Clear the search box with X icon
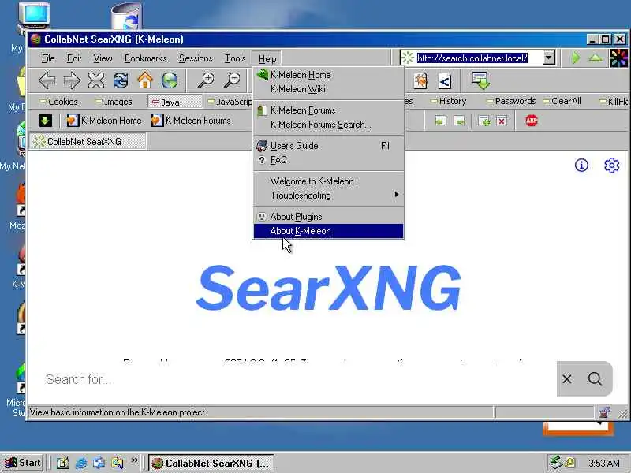The height and width of the screenshot is (473, 631). 567,379
